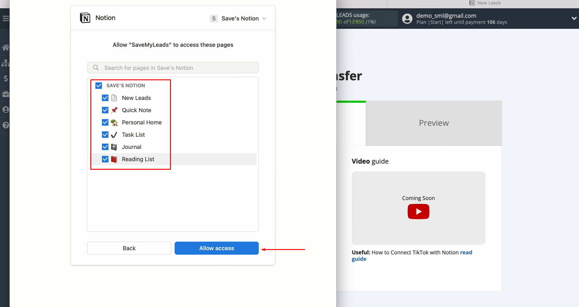Select the Task List page label
Screen dimensions: 579x307
pos(133,135)
